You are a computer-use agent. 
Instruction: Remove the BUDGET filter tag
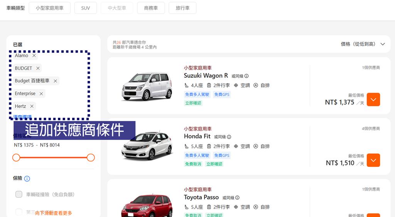38,68
